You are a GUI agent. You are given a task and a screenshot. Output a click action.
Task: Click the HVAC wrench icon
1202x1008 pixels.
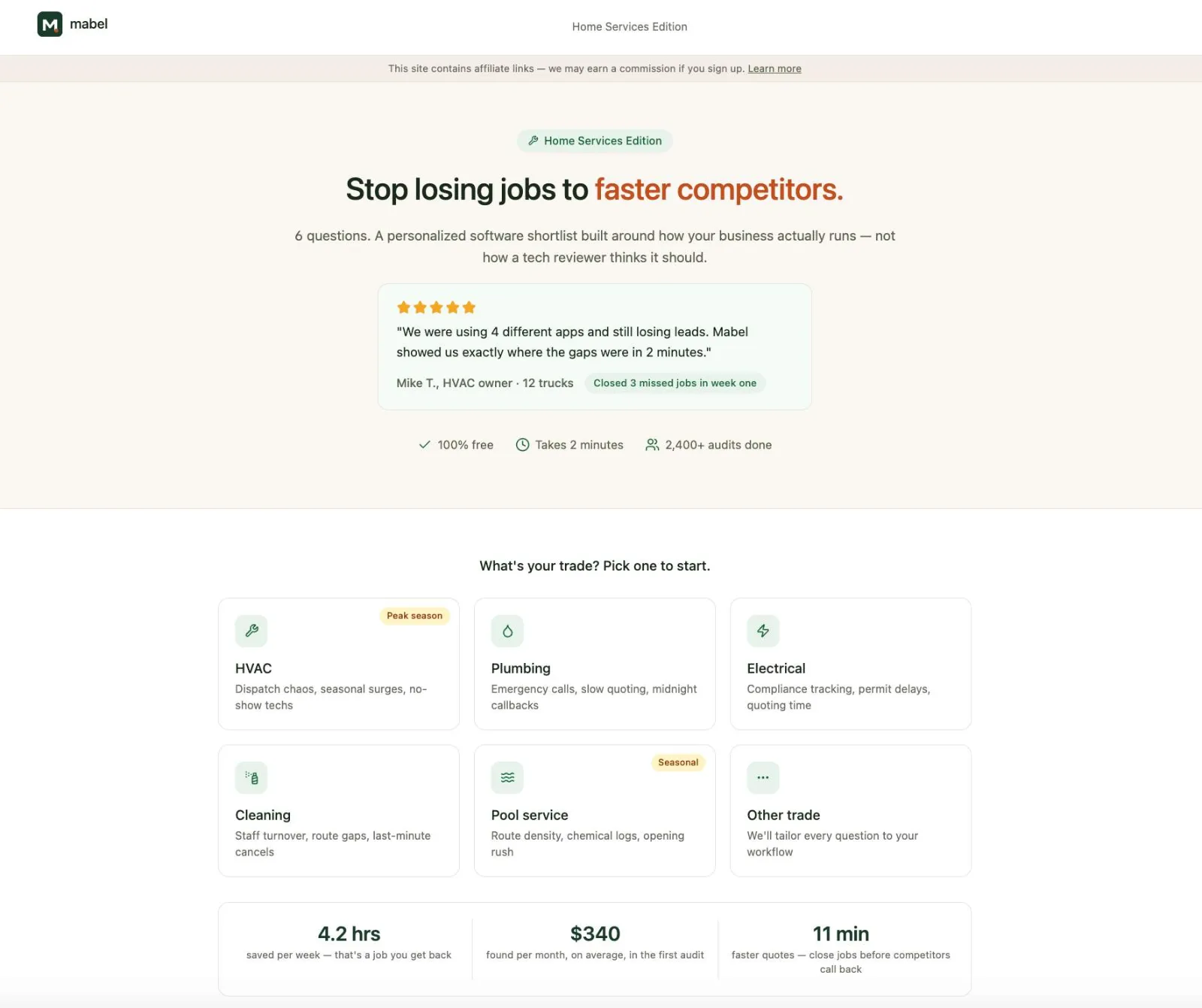click(252, 631)
